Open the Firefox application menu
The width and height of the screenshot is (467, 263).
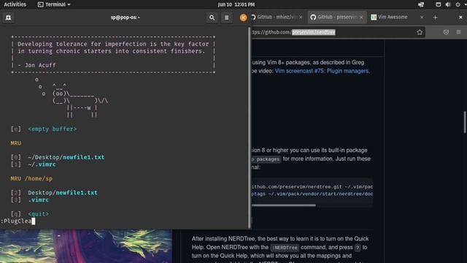(x=458, y=32)
